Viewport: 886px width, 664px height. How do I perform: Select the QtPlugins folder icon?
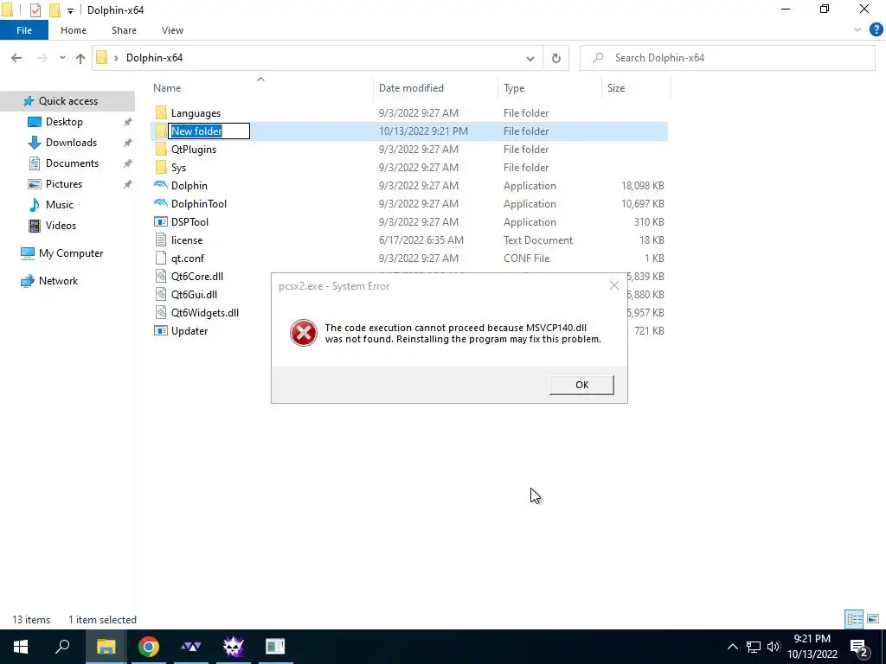click(161, 149)
